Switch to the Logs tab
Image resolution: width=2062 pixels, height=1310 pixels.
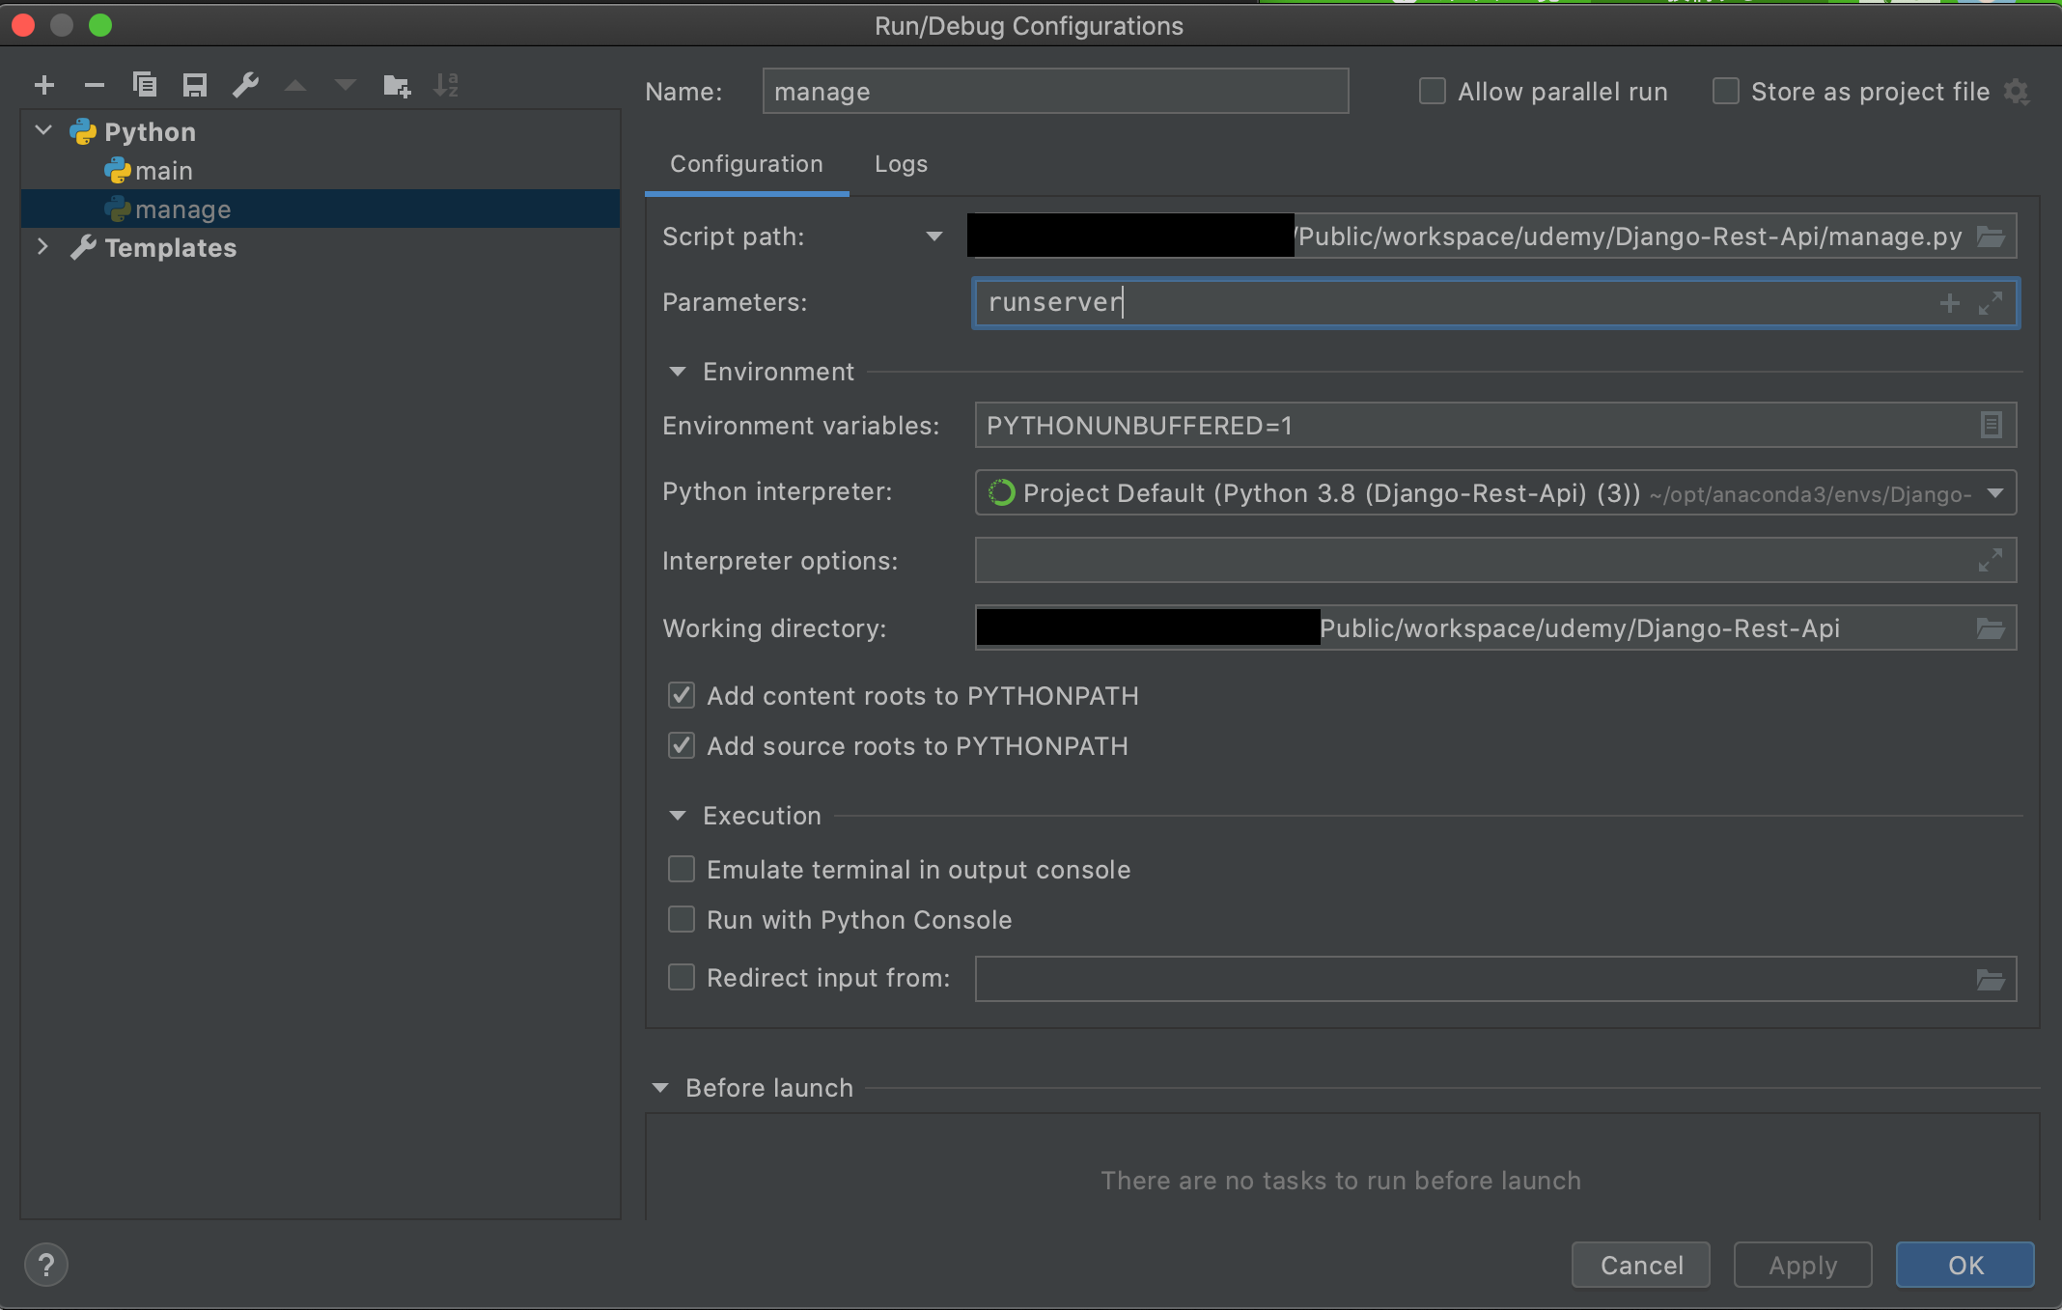(900, 164)
